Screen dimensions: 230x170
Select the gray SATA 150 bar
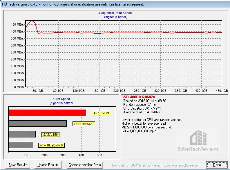pyautogui.click(x=22, y=134)
